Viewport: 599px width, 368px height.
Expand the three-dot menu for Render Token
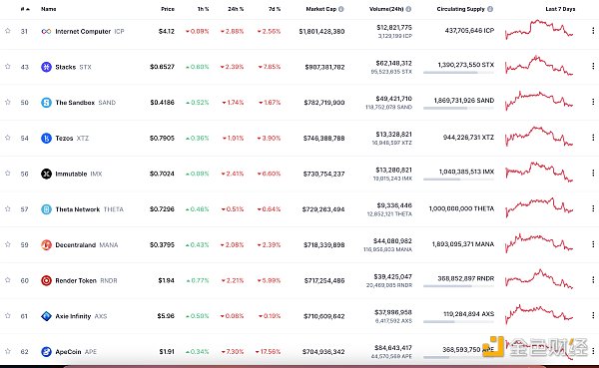coord(593,280)
